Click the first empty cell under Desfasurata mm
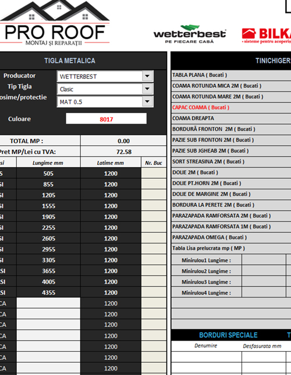Image resolution: width=291 pixels, height=375 pixels. [264, 357]
